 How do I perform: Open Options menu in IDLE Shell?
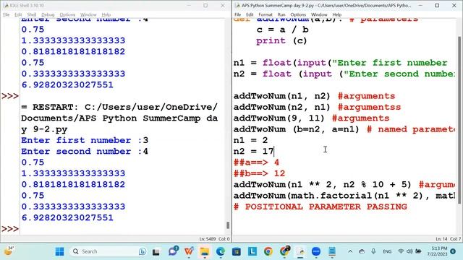(x=67, y=14)
